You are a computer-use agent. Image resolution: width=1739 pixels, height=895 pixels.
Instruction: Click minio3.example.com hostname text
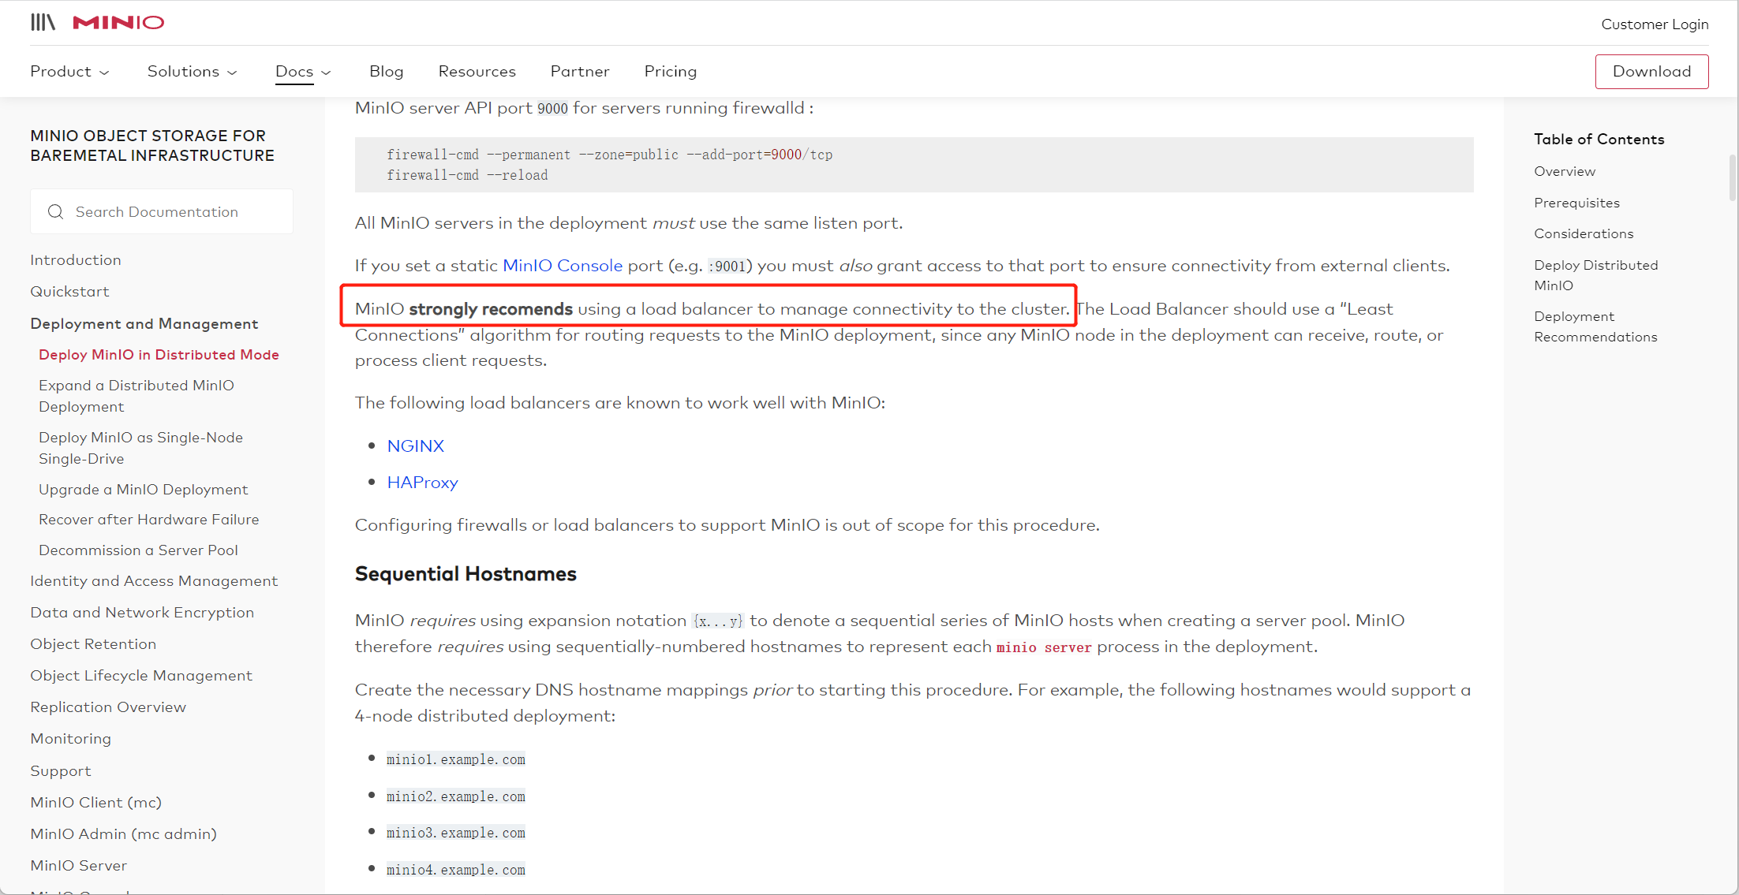tap(455, 833)
